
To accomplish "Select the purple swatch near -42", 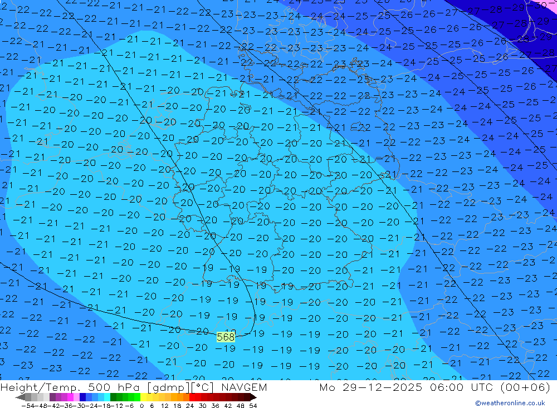I will pos(53,397).
